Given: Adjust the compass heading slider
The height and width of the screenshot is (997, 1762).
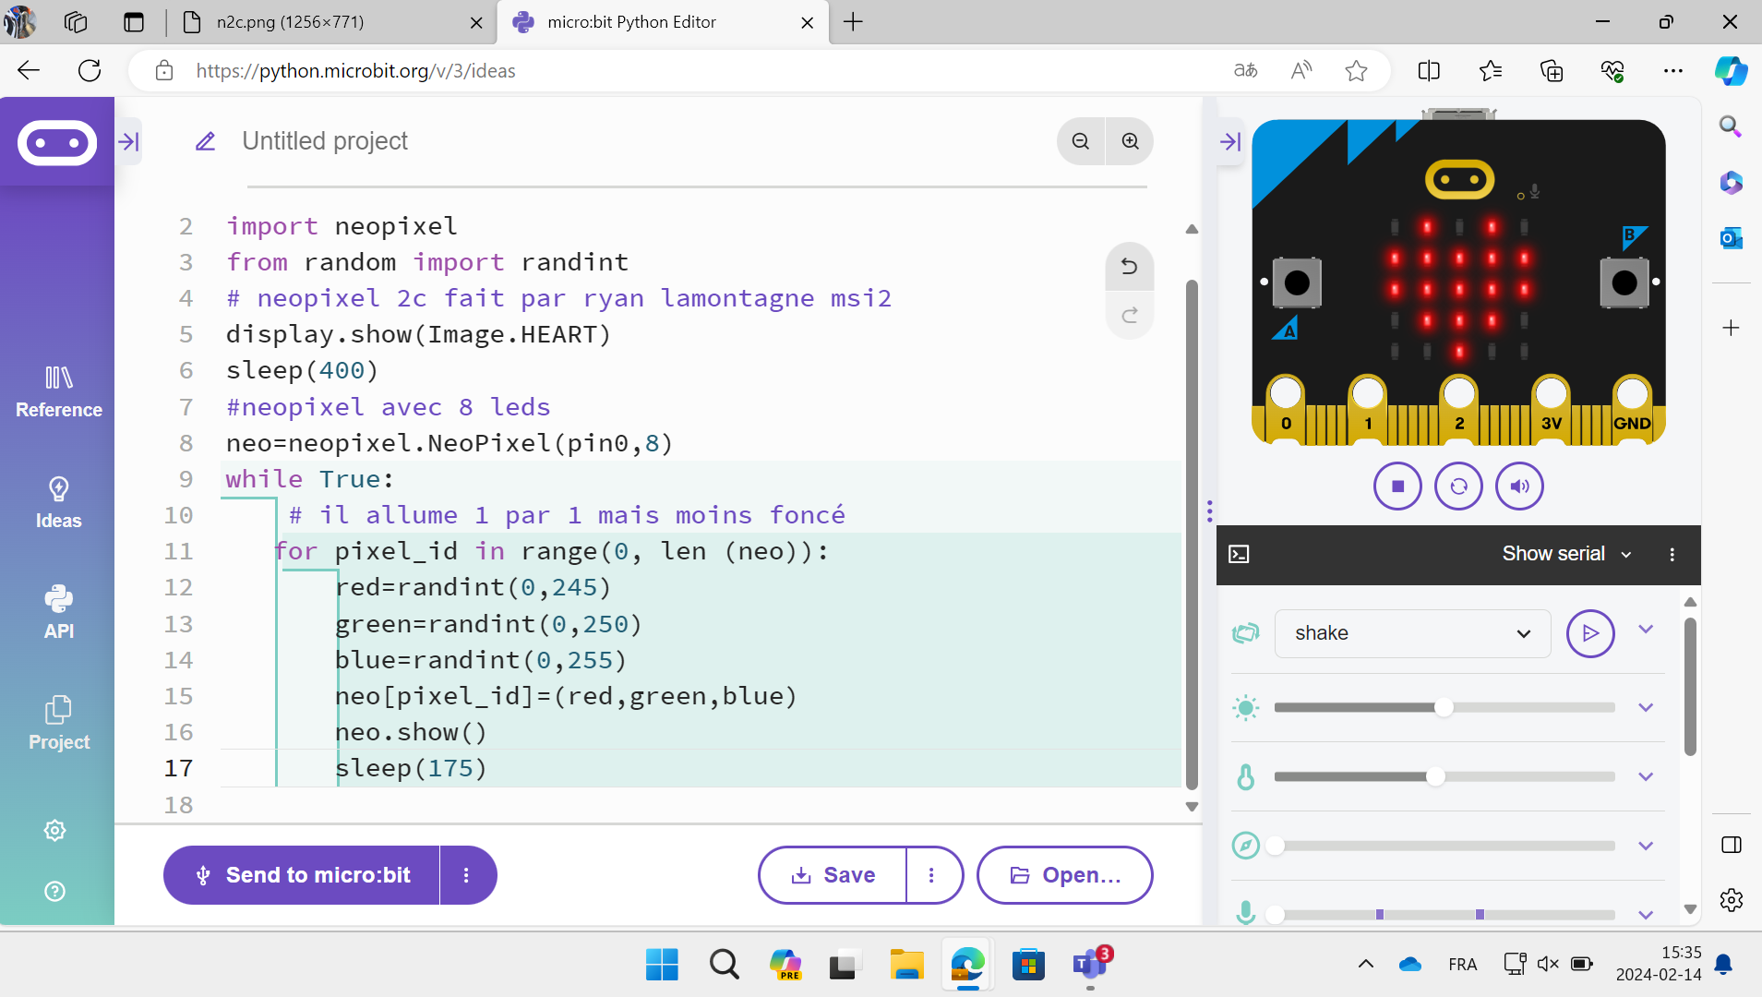Looking at the screenshot, I should pos(1444,847).
